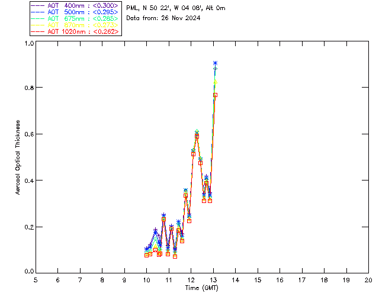Click the Time (GMT) axis title
379x303 pixels.
201,288
